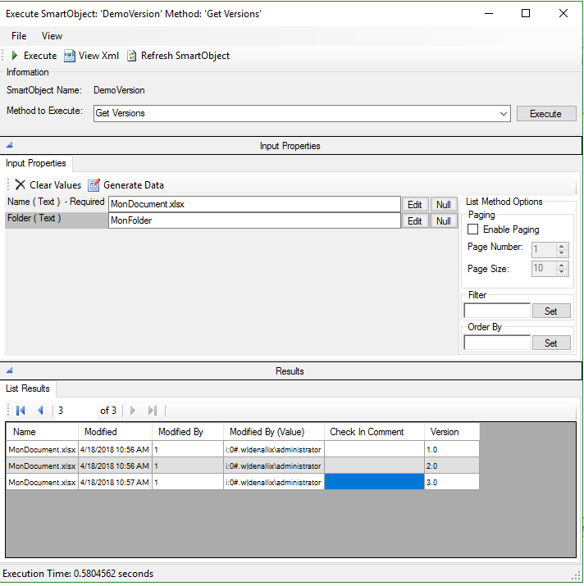
Task: Click the Filter text input field
Action: 497,311
